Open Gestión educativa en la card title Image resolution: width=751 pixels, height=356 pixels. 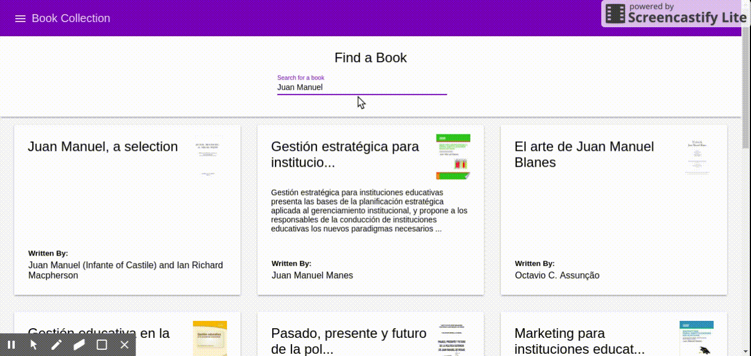pos(99,333)
